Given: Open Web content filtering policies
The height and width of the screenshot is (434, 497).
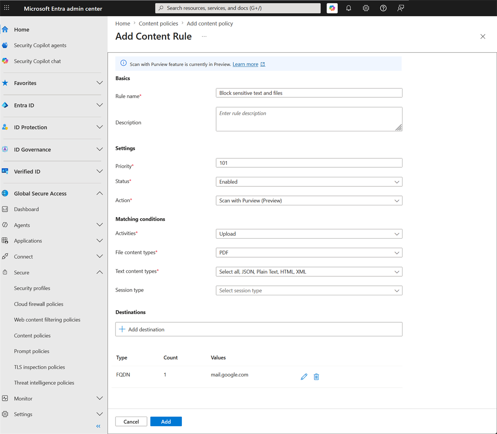Looking at the screenshot, I should 47,320.
